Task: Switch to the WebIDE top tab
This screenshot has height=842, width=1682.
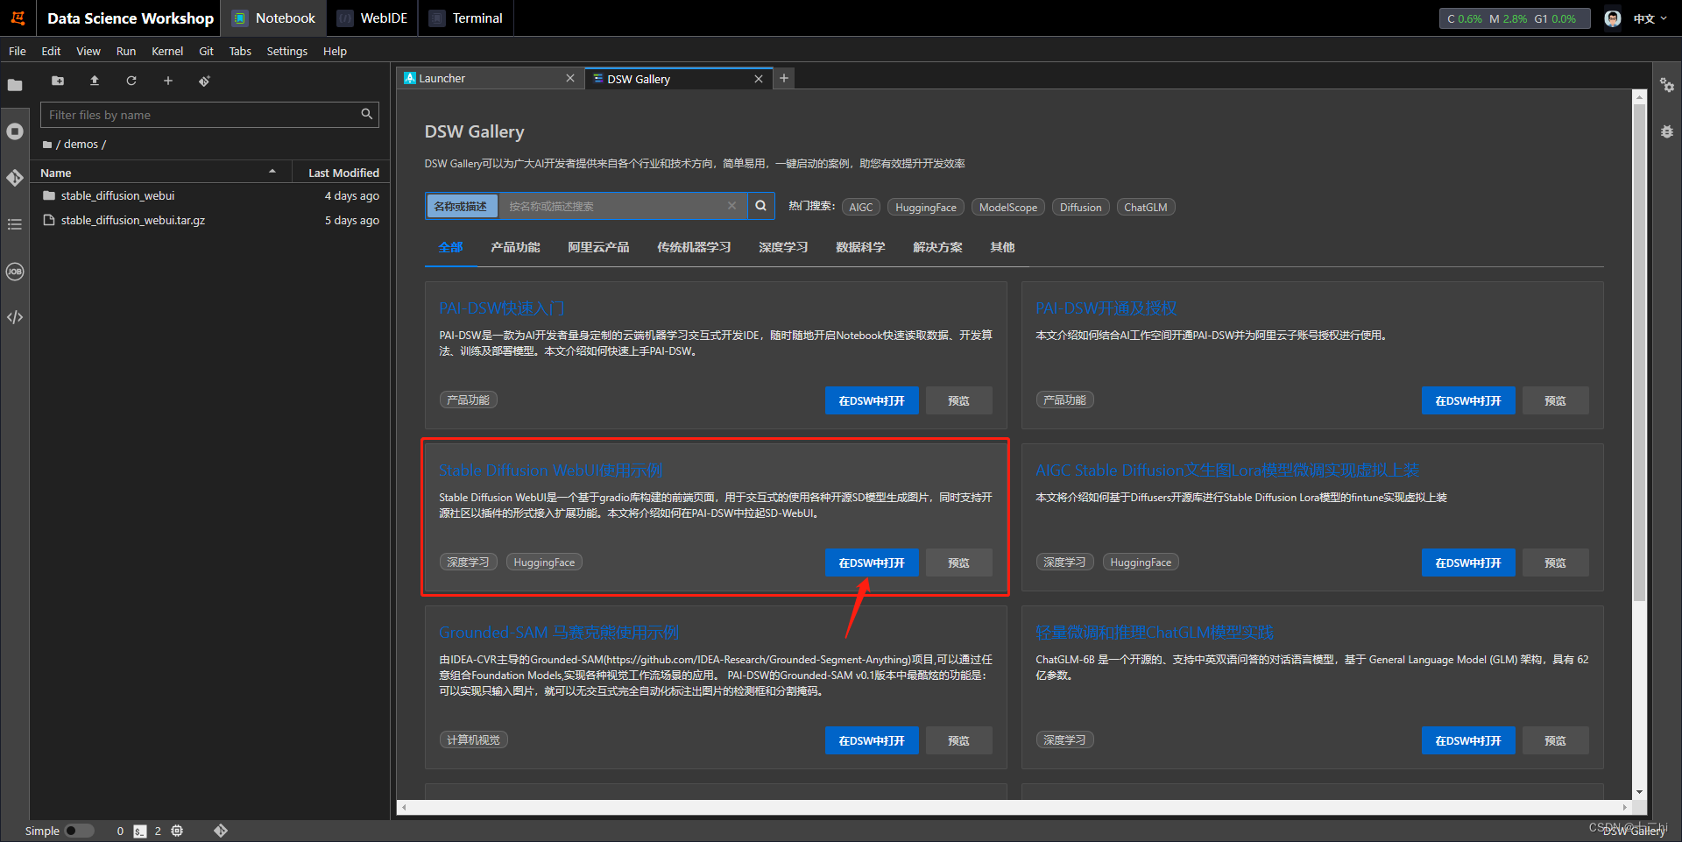Action: (373, 18)
